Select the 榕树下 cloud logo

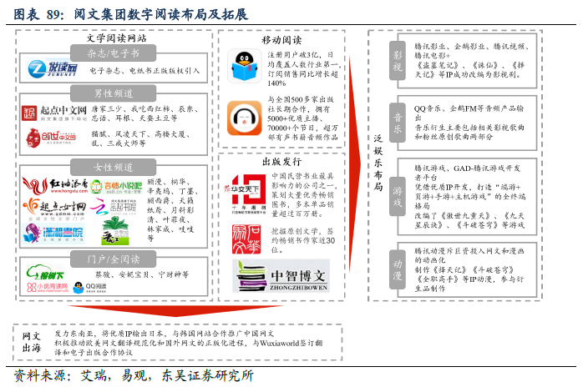(x=45, y=272)
